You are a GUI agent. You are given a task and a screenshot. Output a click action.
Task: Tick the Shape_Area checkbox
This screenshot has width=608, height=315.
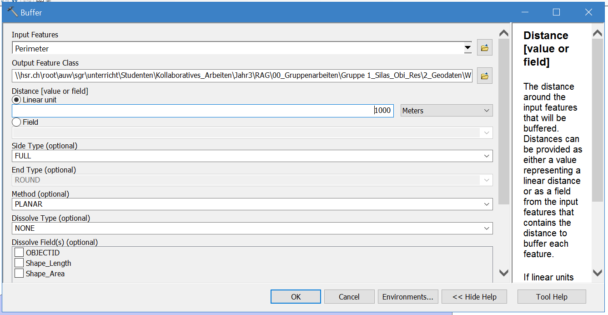tap(19, 274)
